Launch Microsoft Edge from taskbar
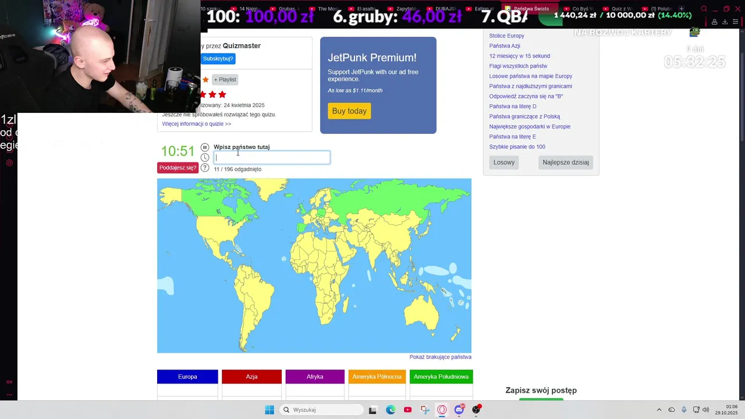 pos(391,410)
